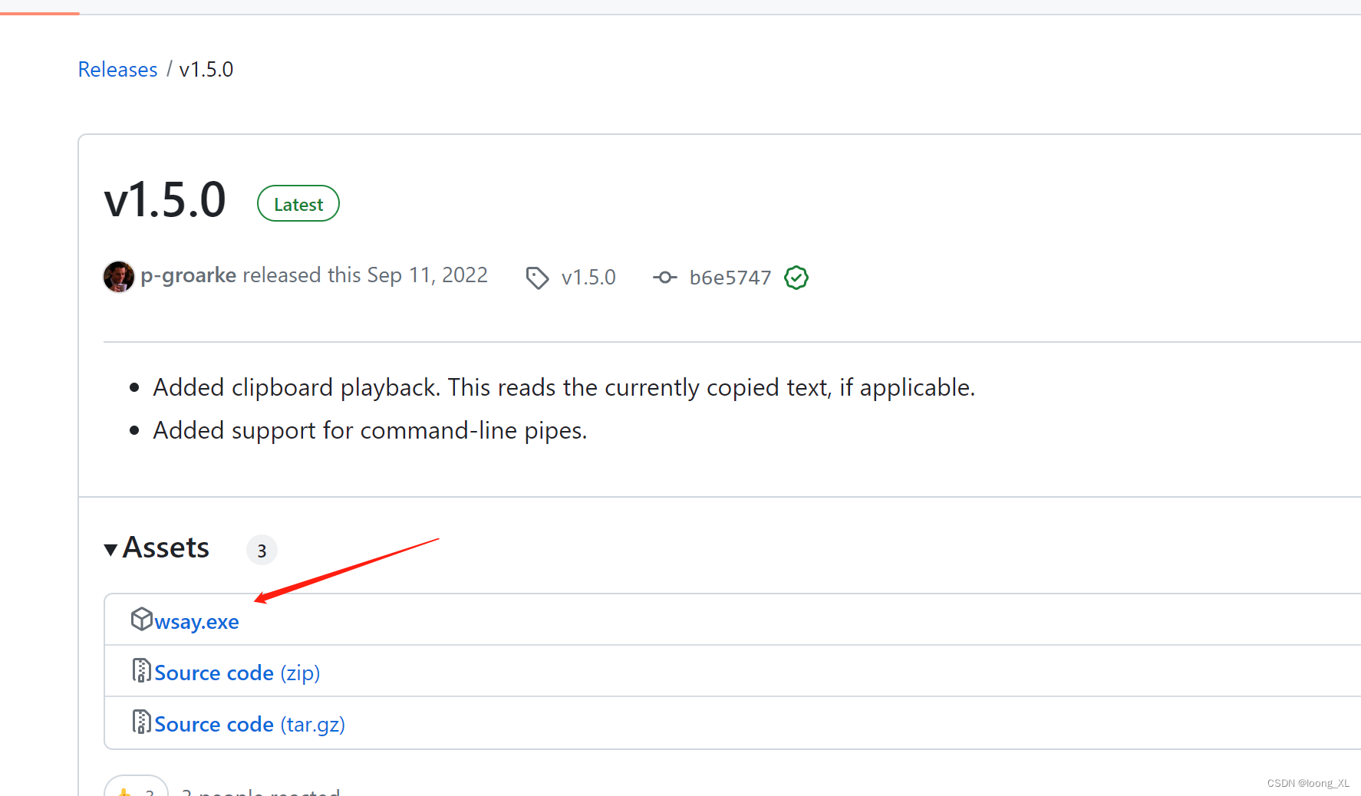Click the tag icon beside v1.5.0
The width and height of the screenshot is (1361, 796).
click(x=537, y=278)
